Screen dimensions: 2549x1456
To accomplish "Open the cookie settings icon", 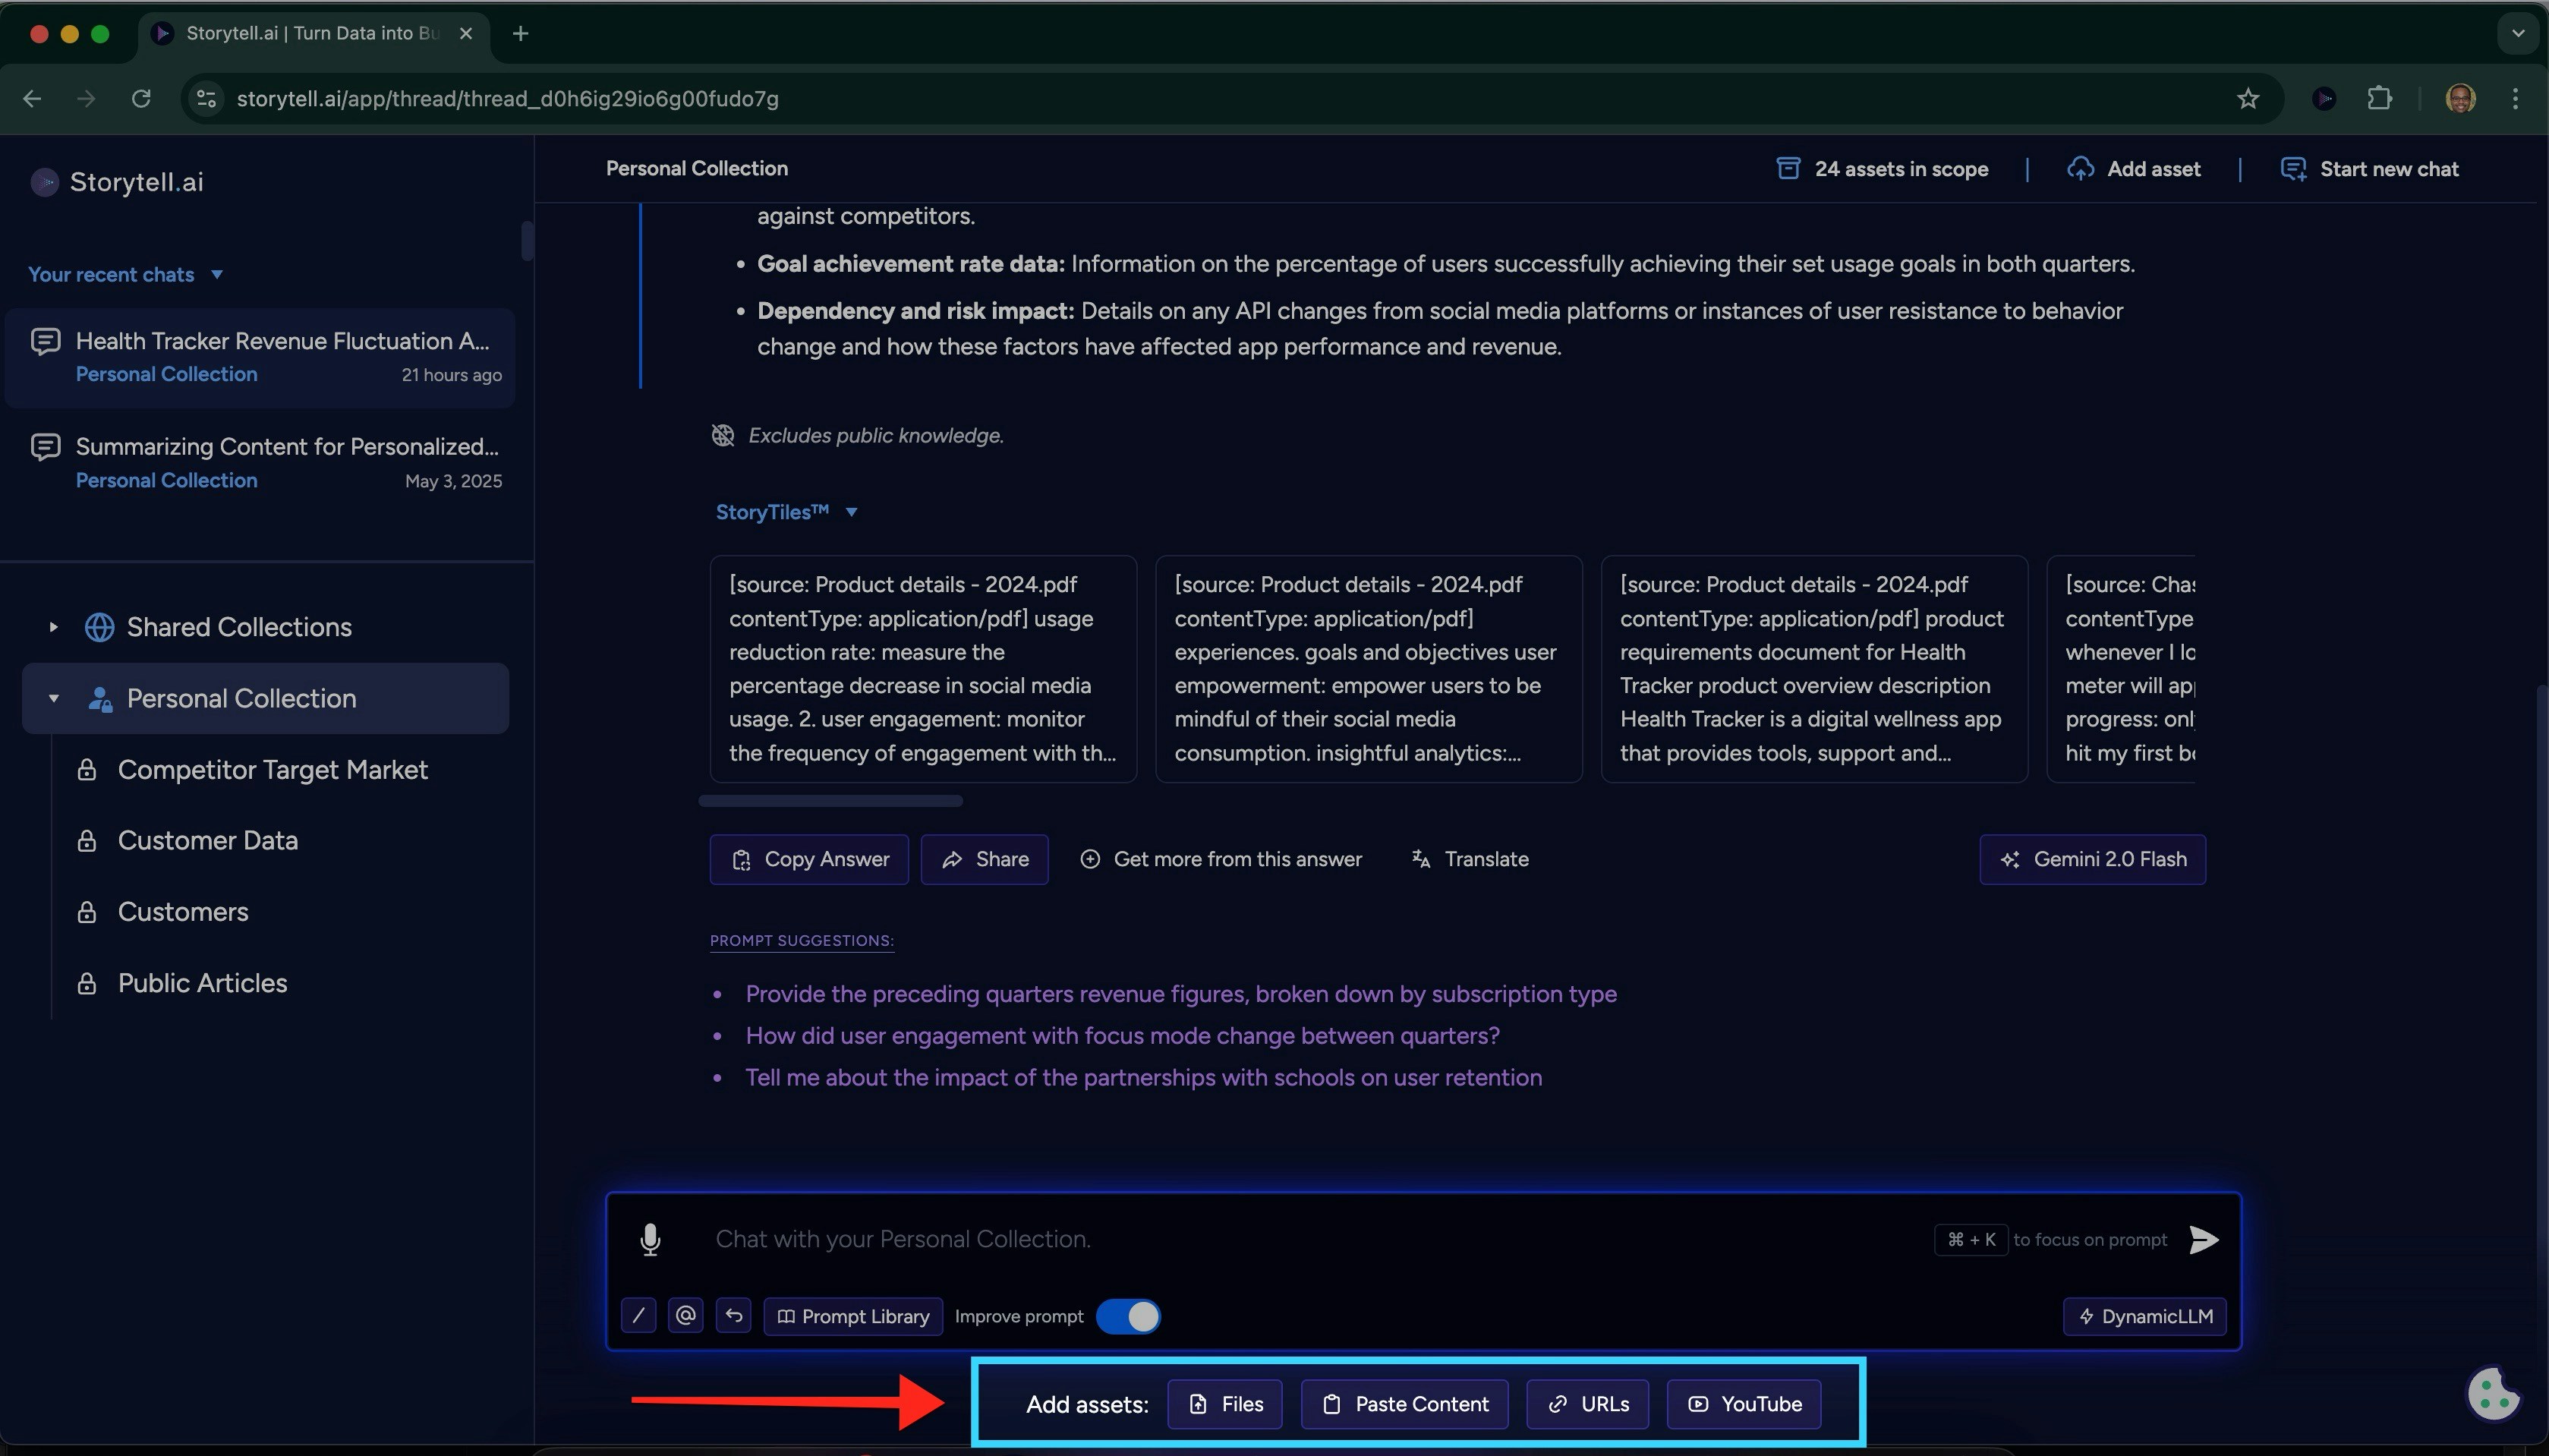I will point(2492,1393).
